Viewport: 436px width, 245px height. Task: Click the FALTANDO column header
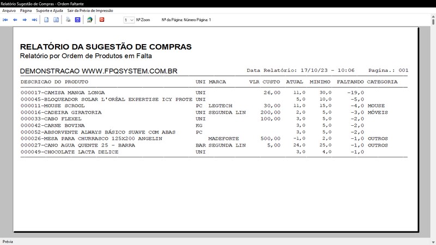350,82
